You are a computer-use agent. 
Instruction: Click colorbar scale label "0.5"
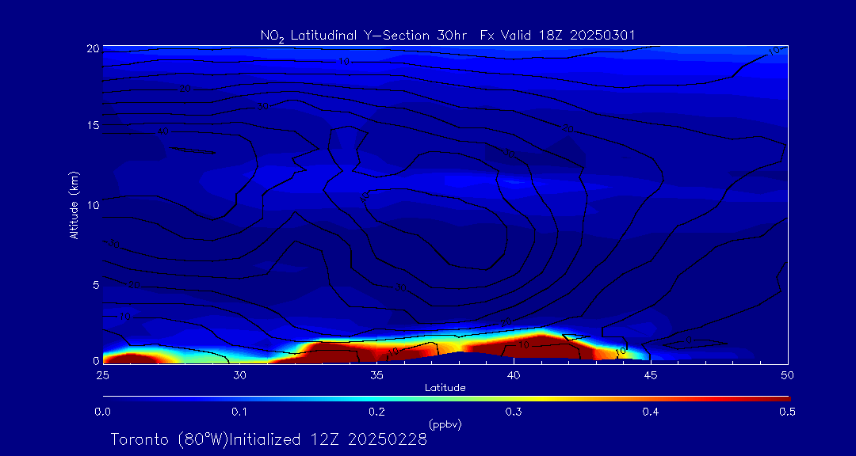pyautogui.click(x=787, y=412)
